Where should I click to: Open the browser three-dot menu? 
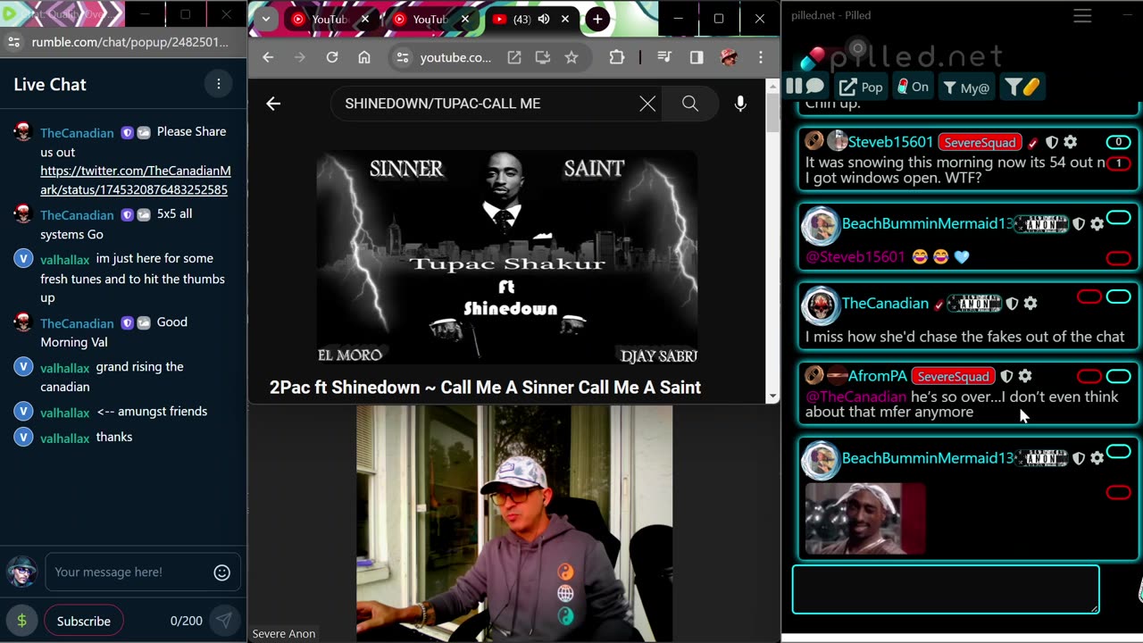tap(761, 57)
